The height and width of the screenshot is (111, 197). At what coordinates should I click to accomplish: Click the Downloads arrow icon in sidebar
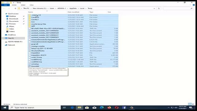[x=7, y=19]
